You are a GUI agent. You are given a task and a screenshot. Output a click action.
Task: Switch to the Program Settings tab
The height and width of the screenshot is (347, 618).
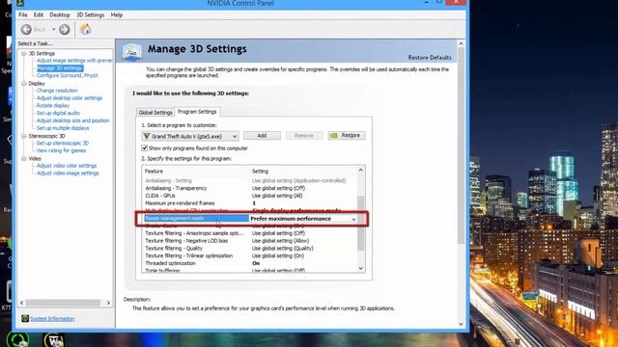click(197, 112)
